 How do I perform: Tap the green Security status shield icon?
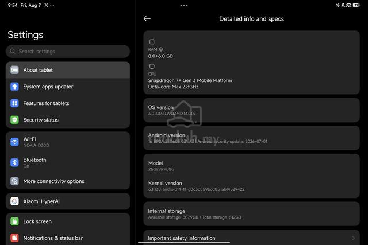tap(14, 120)
